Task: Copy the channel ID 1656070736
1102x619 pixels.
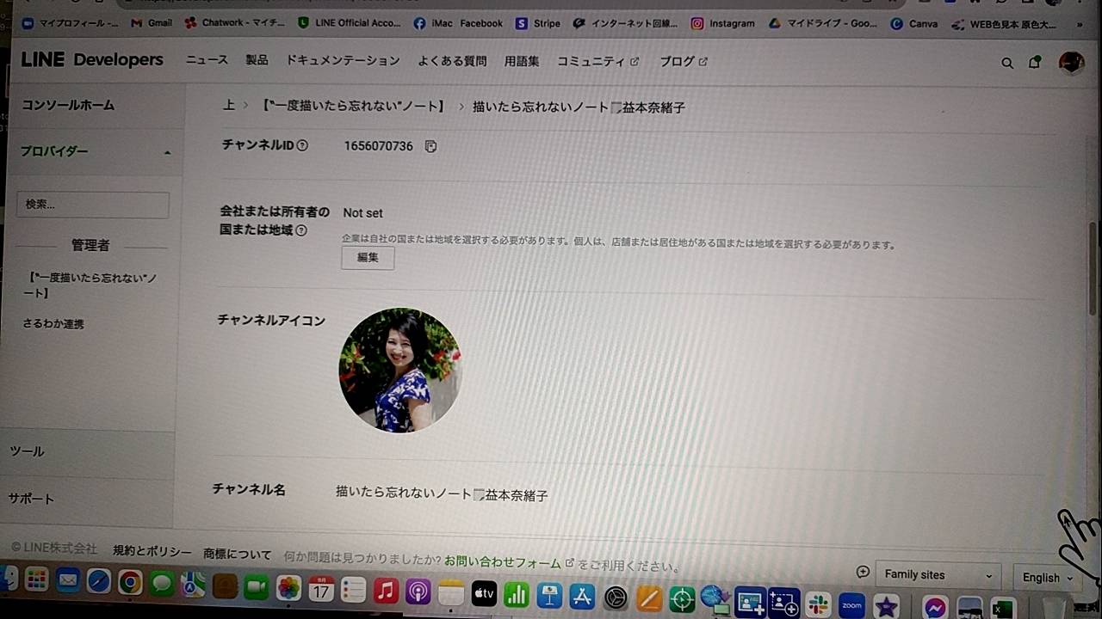Action: click(x=430, y=146)
